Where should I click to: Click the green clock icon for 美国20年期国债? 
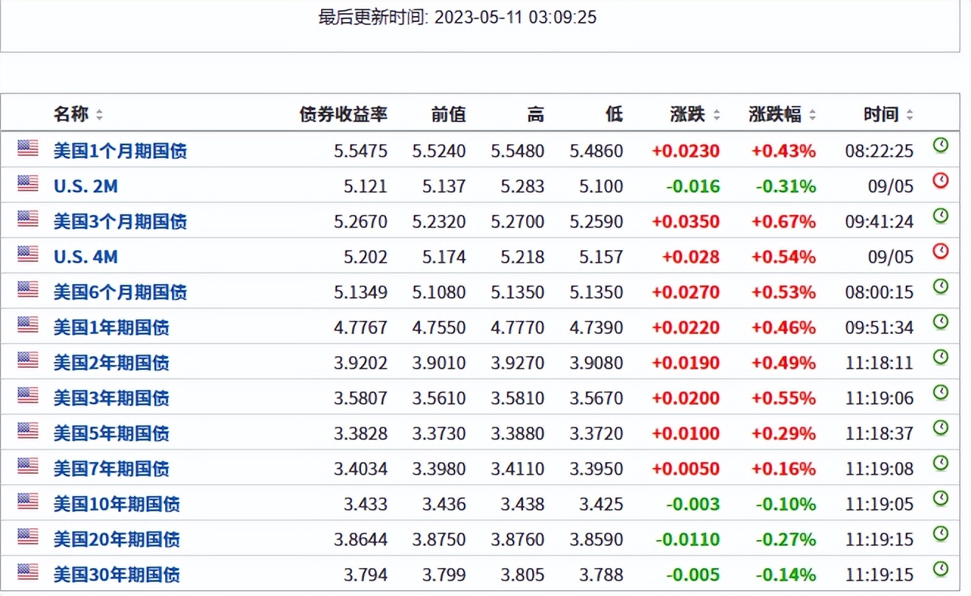click(x=940, y=533)
